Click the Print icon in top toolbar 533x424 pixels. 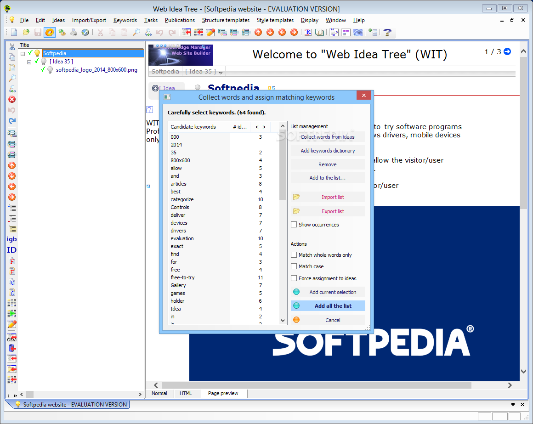tap(74, 32)
